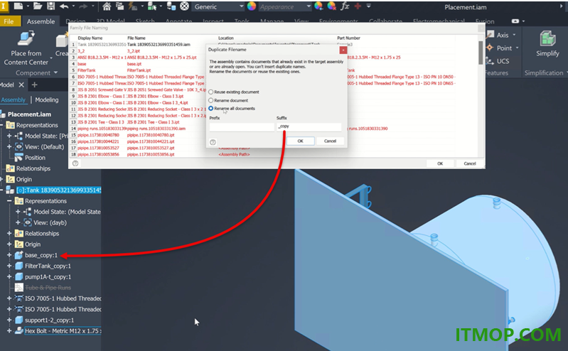The height and width of the screenshot is (351, 568).
Task: Switch to the Assembly browser view
Action: pyautogui.click(x=14, y=100)
